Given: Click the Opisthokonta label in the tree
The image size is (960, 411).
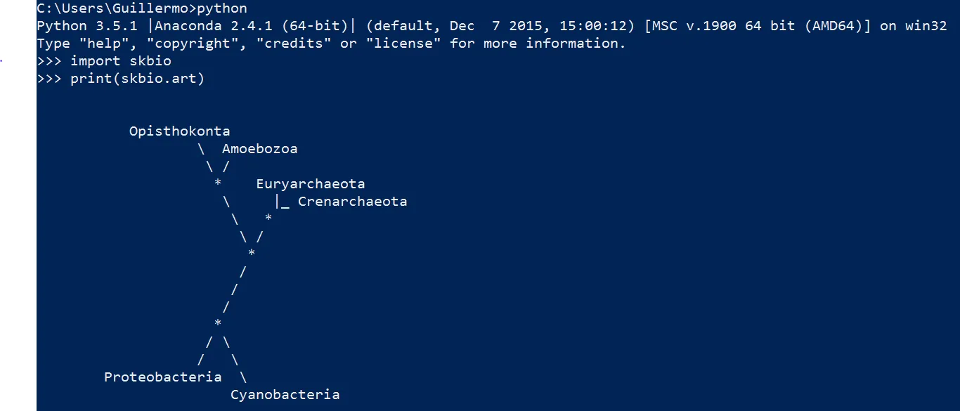Looking at the screenshot, I should tap(179, 131).
